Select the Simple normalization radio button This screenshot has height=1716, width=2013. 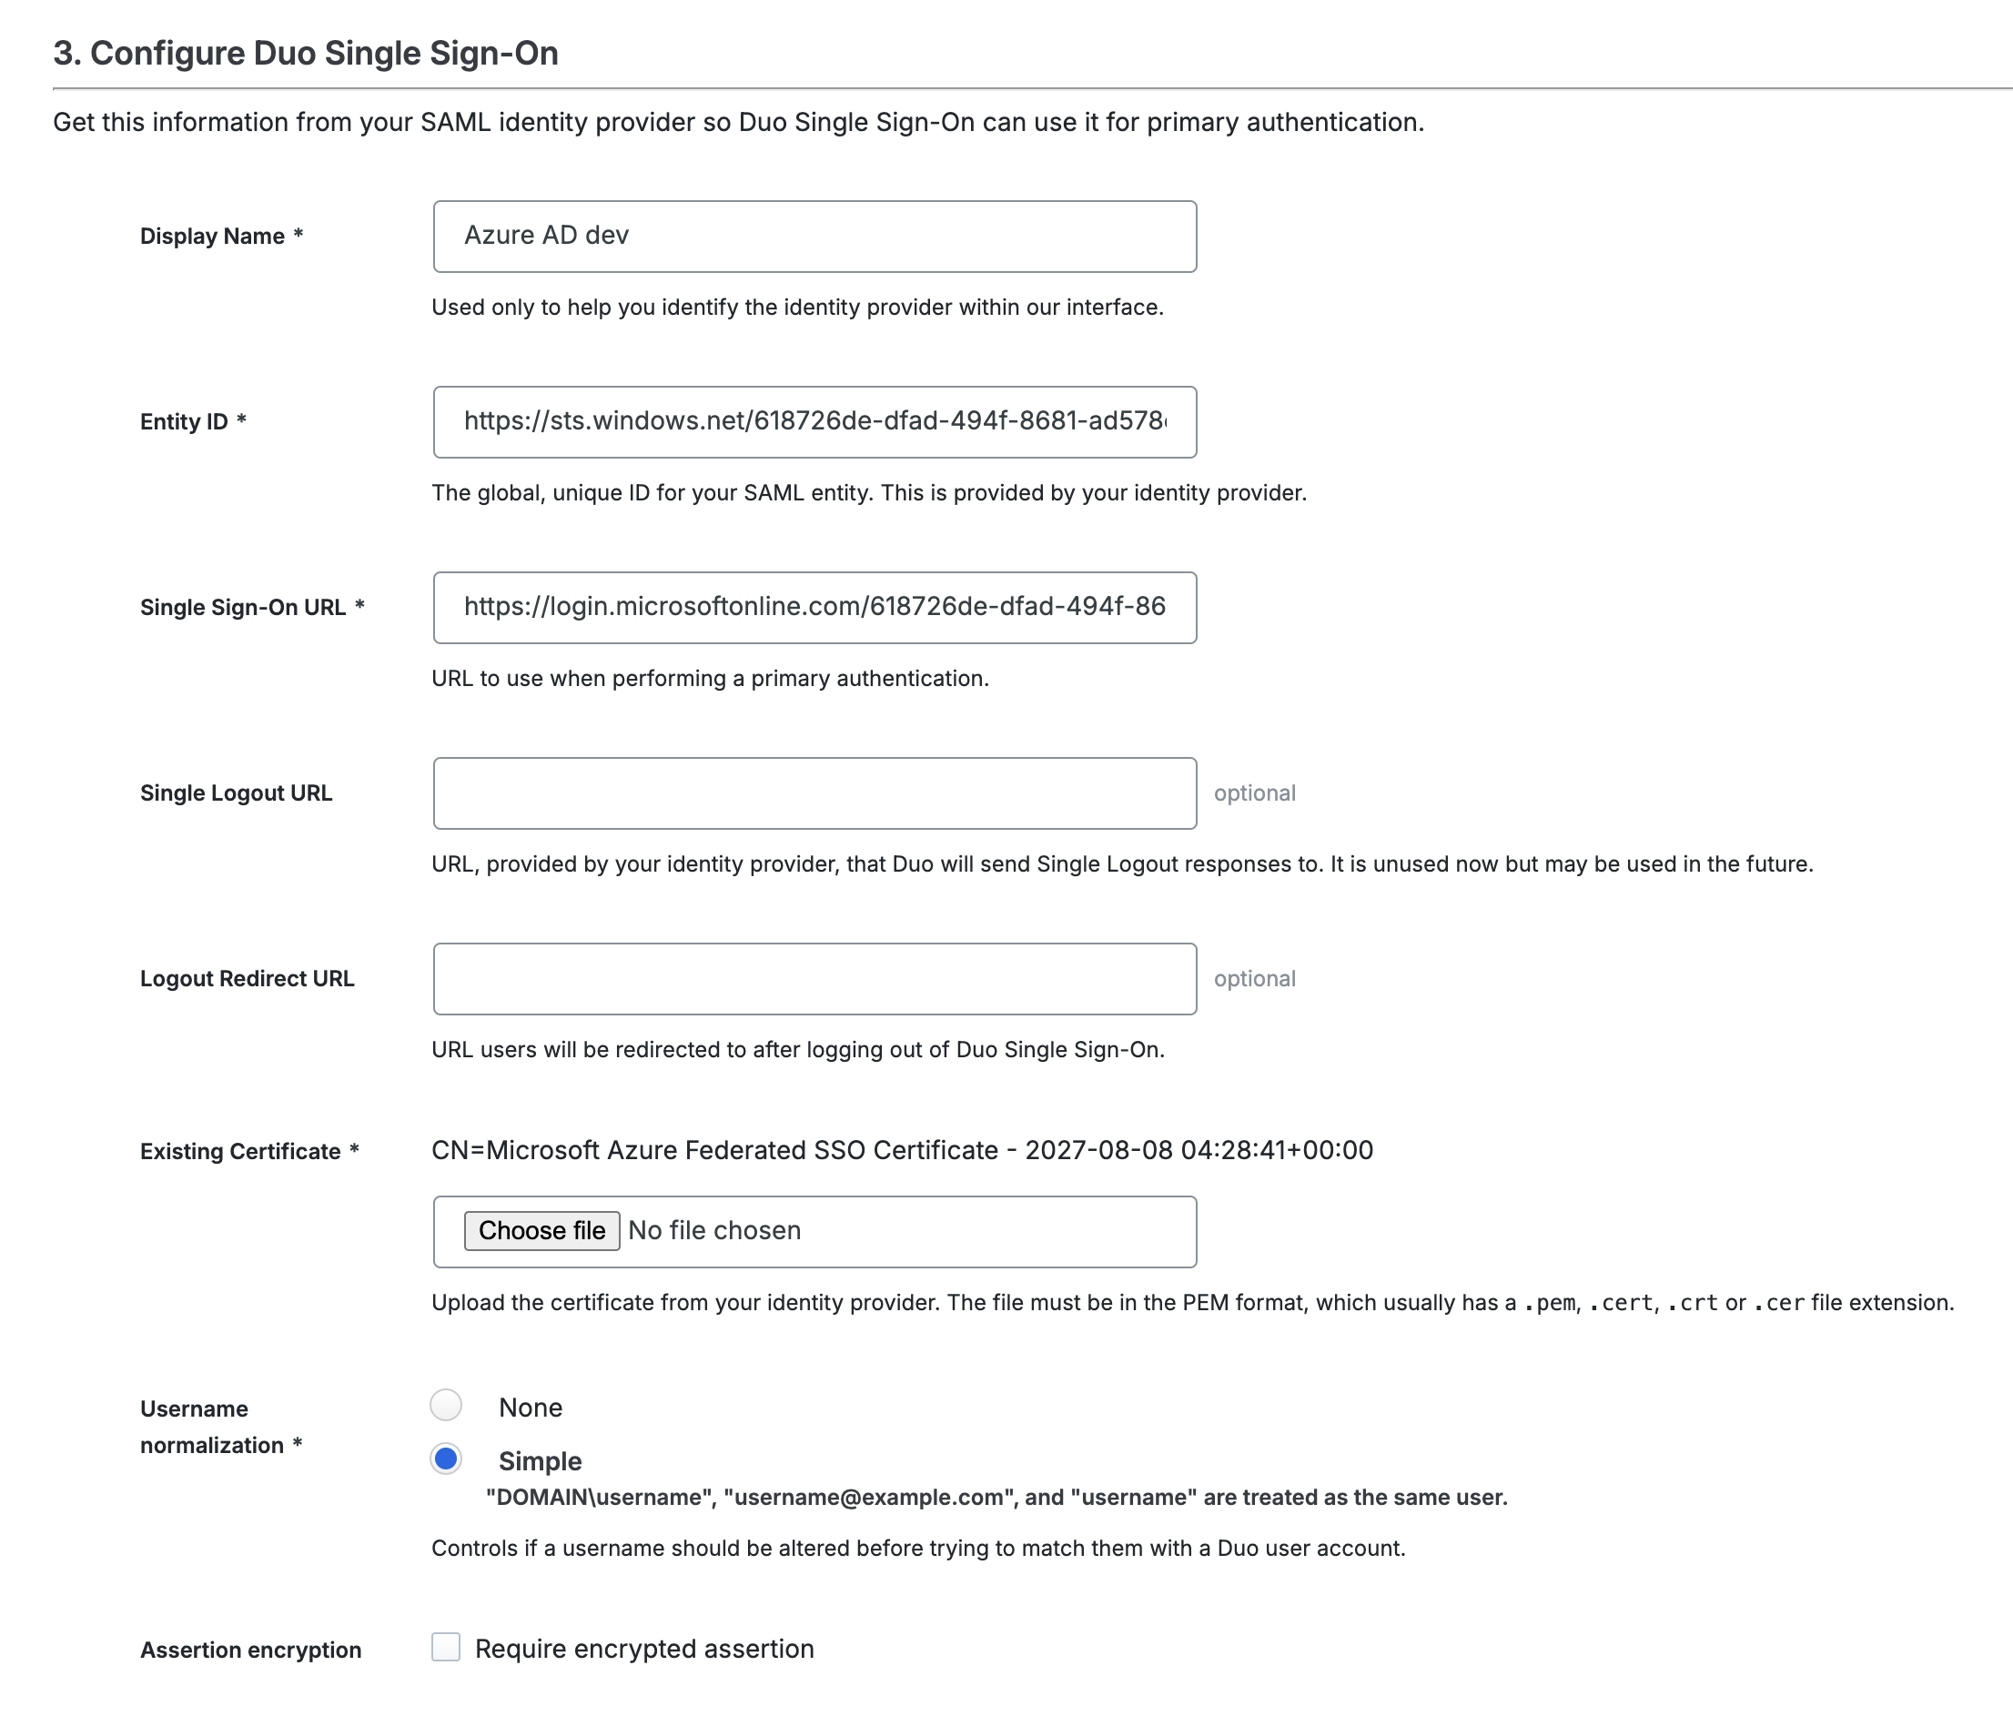pos(446,1459)
